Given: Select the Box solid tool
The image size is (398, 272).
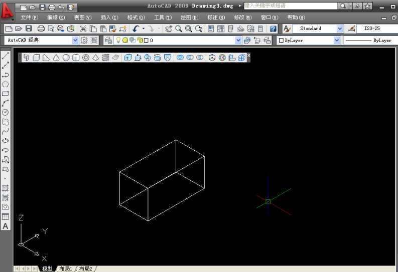Looking at the screenshot, I should [x=36, y=58].
